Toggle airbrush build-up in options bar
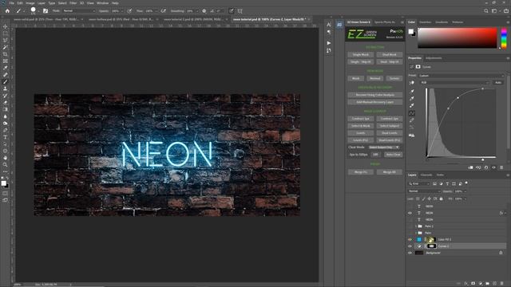Screen dimensions: 511x287 click(x=163, y=10)
